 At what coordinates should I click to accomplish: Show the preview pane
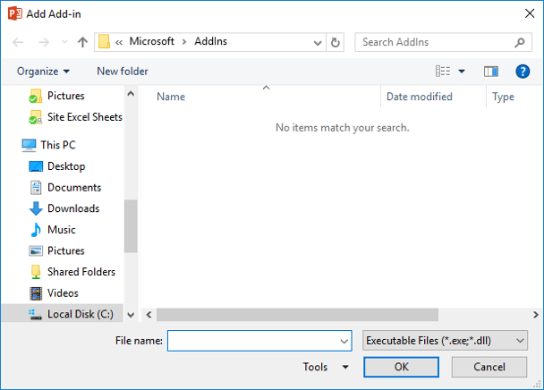491,72
